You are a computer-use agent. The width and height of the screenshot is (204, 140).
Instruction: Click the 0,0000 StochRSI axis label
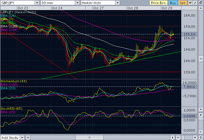(x=189, y=130)
